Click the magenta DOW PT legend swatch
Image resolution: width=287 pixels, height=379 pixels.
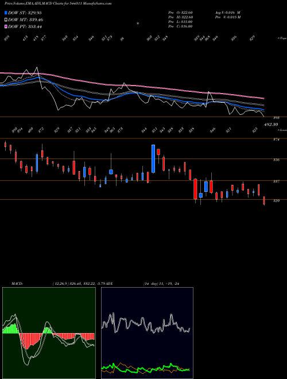[x=6, y=26]
